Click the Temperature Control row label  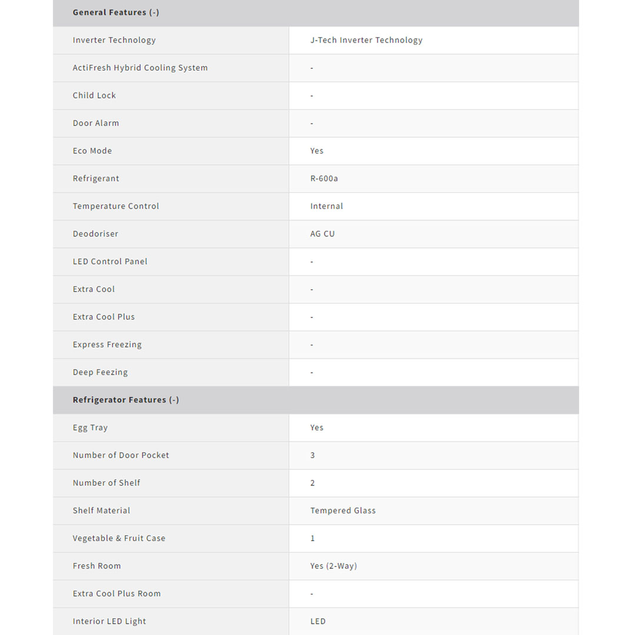(x=116, y=206)
